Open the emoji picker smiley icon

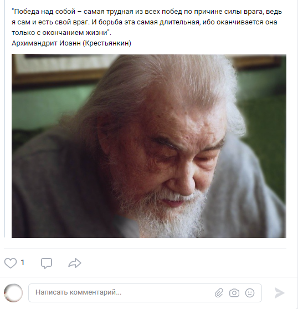[250, 293]
